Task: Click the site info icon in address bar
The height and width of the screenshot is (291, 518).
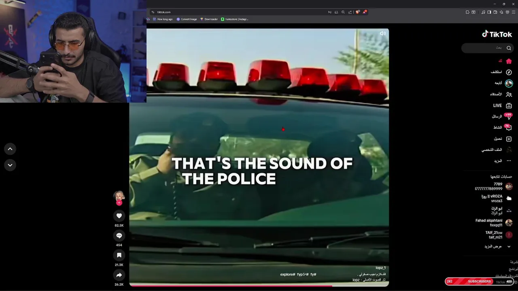Action: (153, 12)
